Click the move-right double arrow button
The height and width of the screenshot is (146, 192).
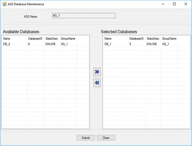(97, 72)
